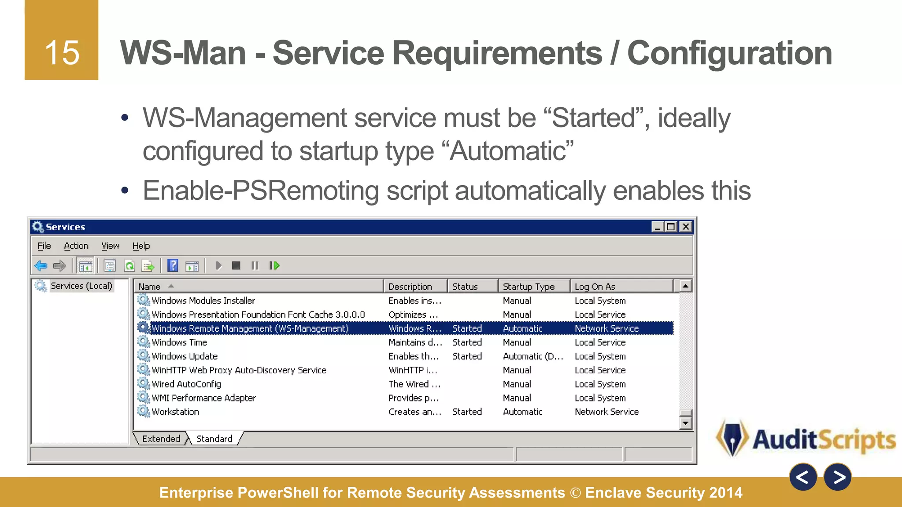
Task: Click the Stop Service square icon
Action: [236, 266]
